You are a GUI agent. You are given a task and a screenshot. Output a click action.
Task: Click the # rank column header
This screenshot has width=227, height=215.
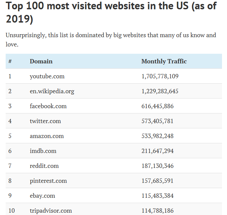point(10,61)
